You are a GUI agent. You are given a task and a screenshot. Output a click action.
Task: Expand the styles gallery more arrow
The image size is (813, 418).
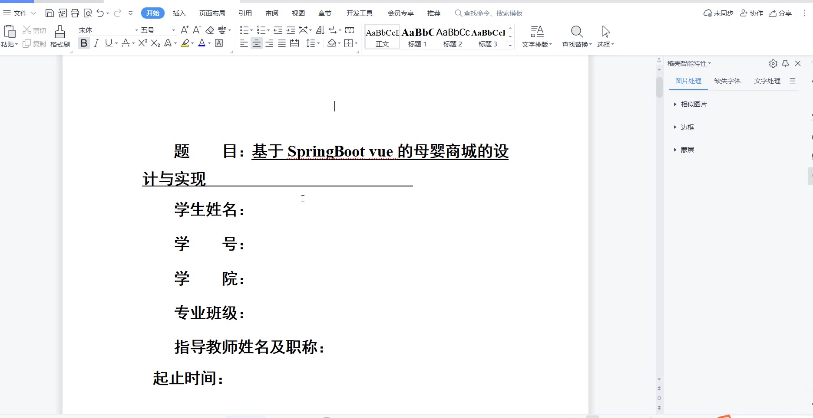(x=510, y=44)
